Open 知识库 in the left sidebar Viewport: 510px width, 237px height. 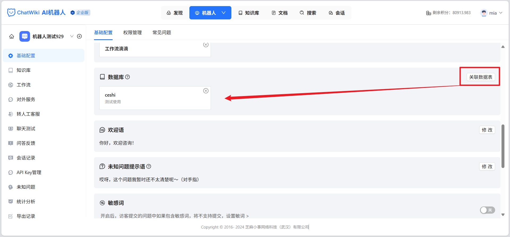tap(44, 70)
